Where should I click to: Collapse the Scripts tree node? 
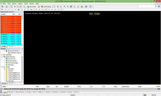click(x=2, y=67)
